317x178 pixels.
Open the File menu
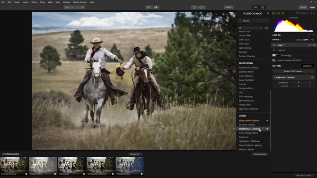(3, 2)
